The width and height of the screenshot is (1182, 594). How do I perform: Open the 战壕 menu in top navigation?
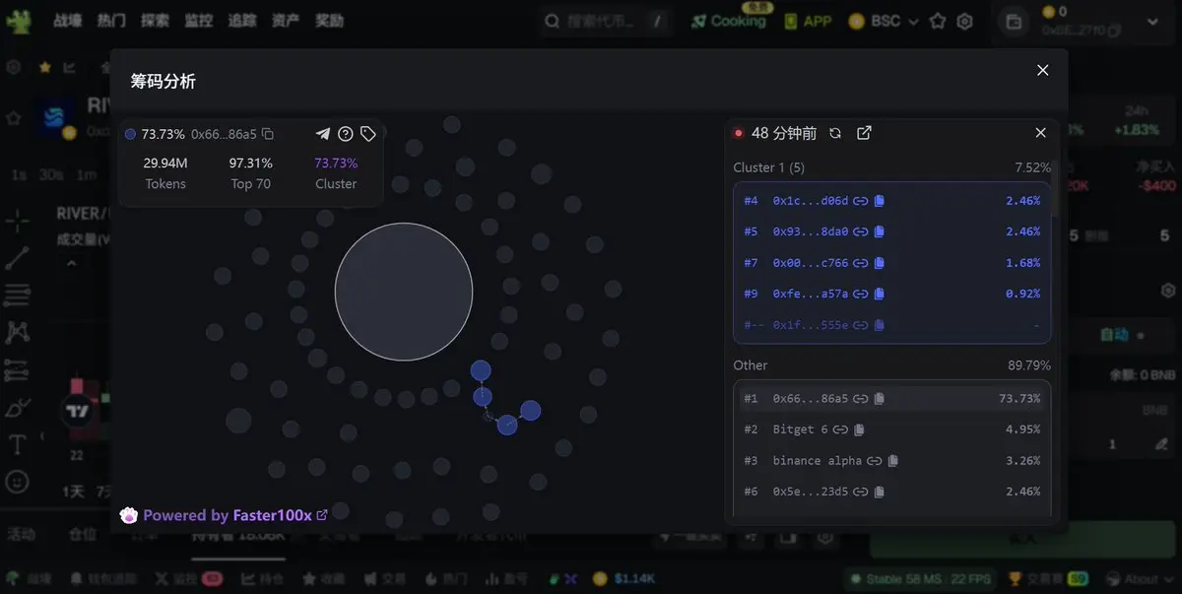click(68, 21)
